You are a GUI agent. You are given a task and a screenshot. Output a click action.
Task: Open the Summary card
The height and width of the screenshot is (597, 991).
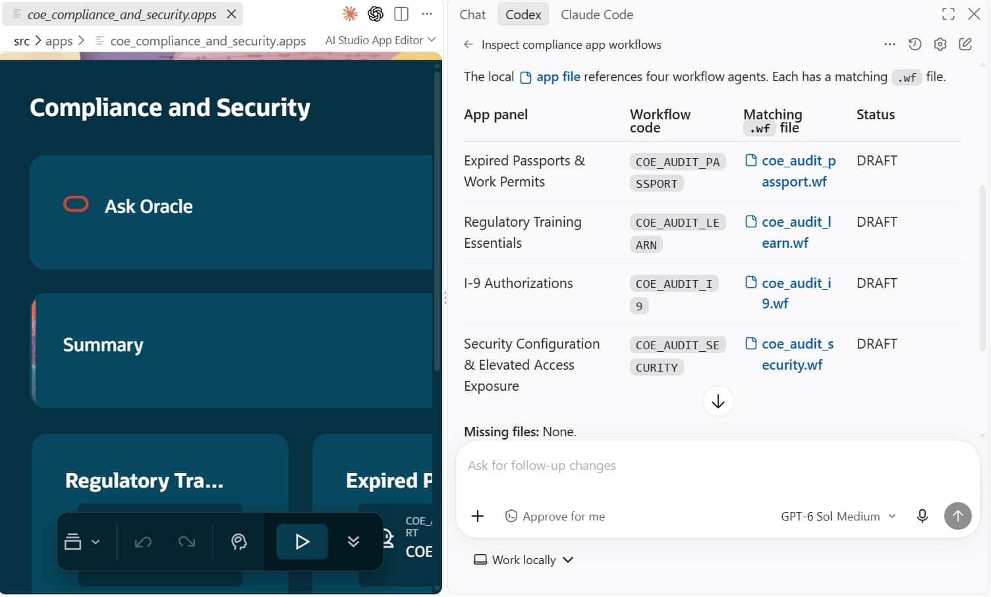click(x=231, y=351)
